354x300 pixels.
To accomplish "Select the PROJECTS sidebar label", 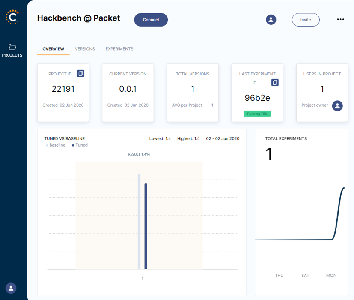I will 12,55.
